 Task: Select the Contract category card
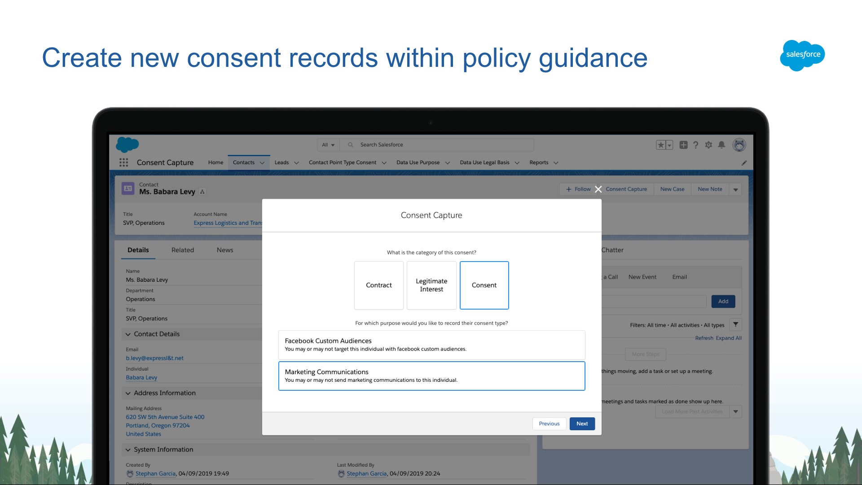(378, 285)
